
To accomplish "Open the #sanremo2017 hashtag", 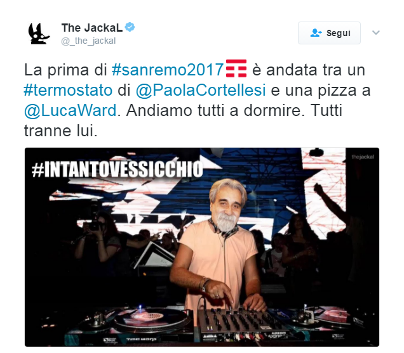I will point(168,70).
